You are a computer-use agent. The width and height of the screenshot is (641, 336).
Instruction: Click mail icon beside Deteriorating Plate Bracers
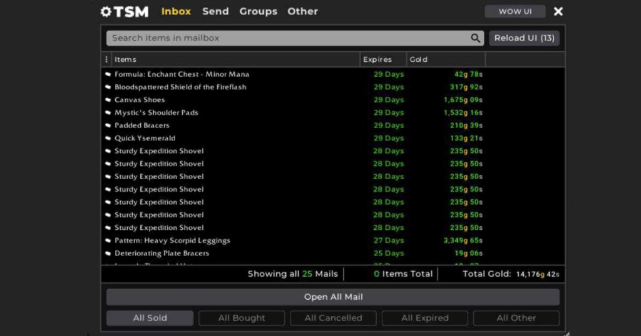click(x=108, y=254)
